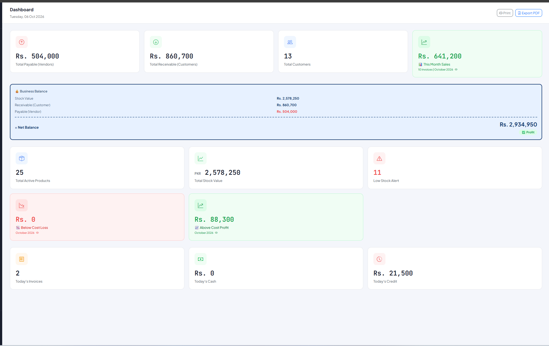
Task: Click the red 11 Low Stock Alert count
Action: click(x=377, y=173)
